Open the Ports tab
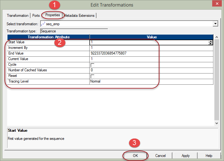The height and width of the screenshot is (161, 224). (x=36, y=16)
